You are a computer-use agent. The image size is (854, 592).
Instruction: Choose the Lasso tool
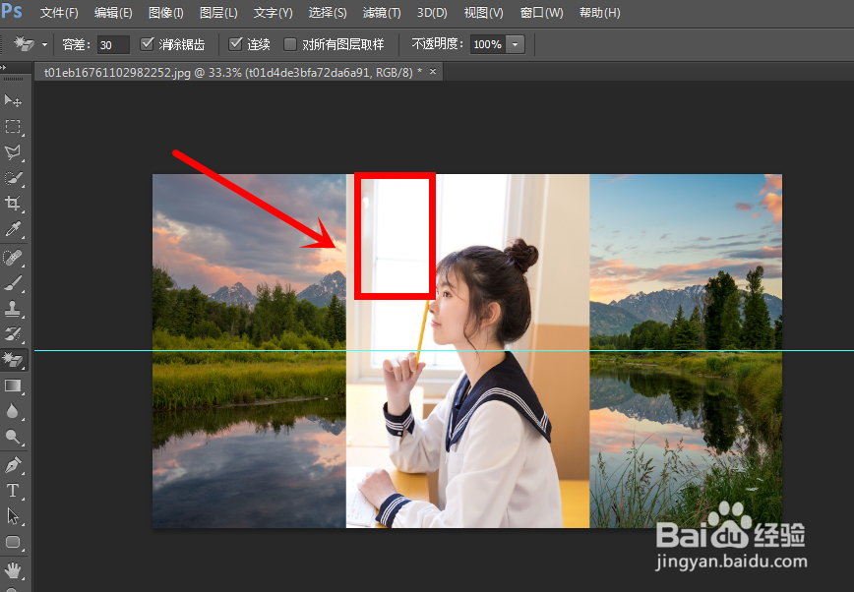[14, 151]
